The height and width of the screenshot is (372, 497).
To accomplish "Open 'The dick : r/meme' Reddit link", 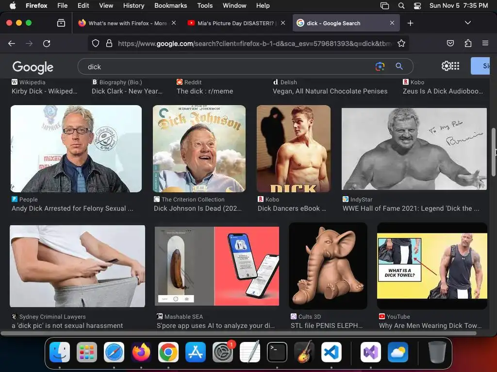I will (205, 91).
